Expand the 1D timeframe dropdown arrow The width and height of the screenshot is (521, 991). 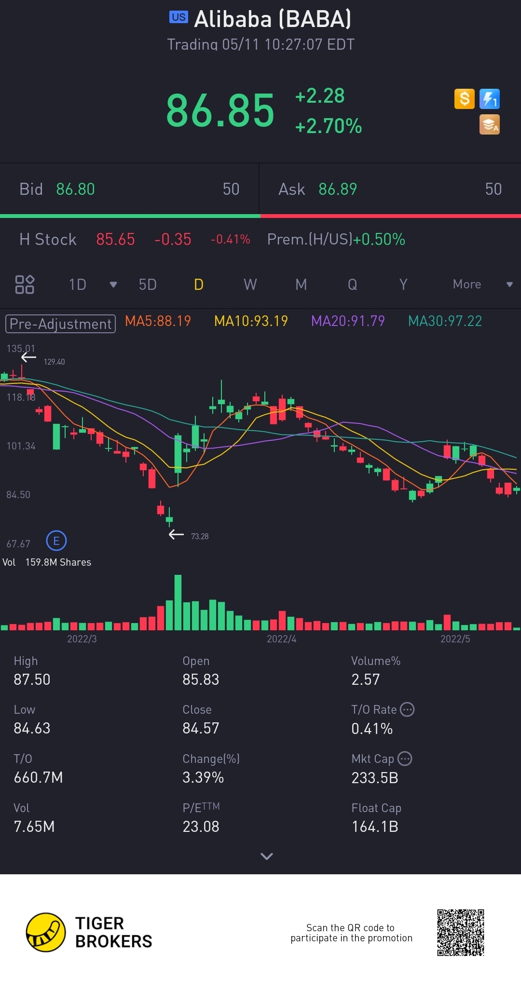tap(113, 285)
